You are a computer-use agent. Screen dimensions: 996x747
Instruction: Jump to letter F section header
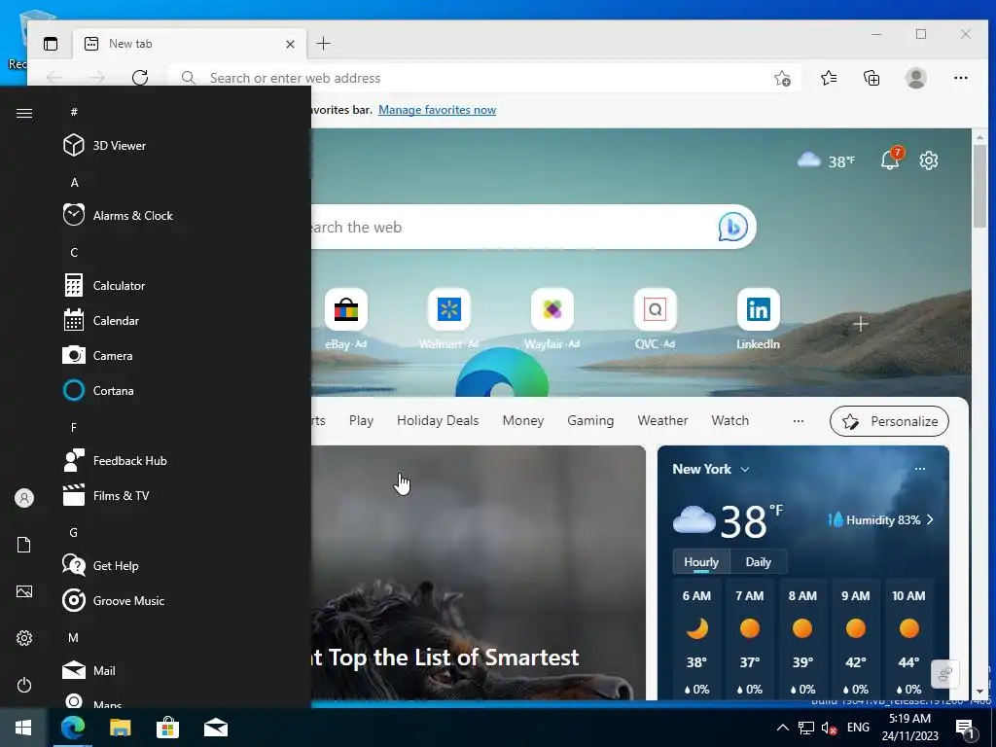74,428
